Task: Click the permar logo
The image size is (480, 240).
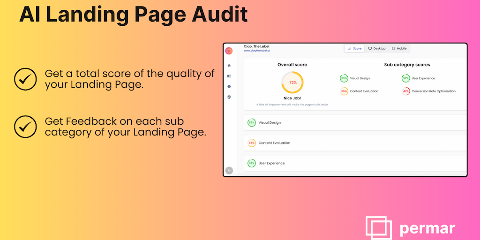Action: (410, 228)
